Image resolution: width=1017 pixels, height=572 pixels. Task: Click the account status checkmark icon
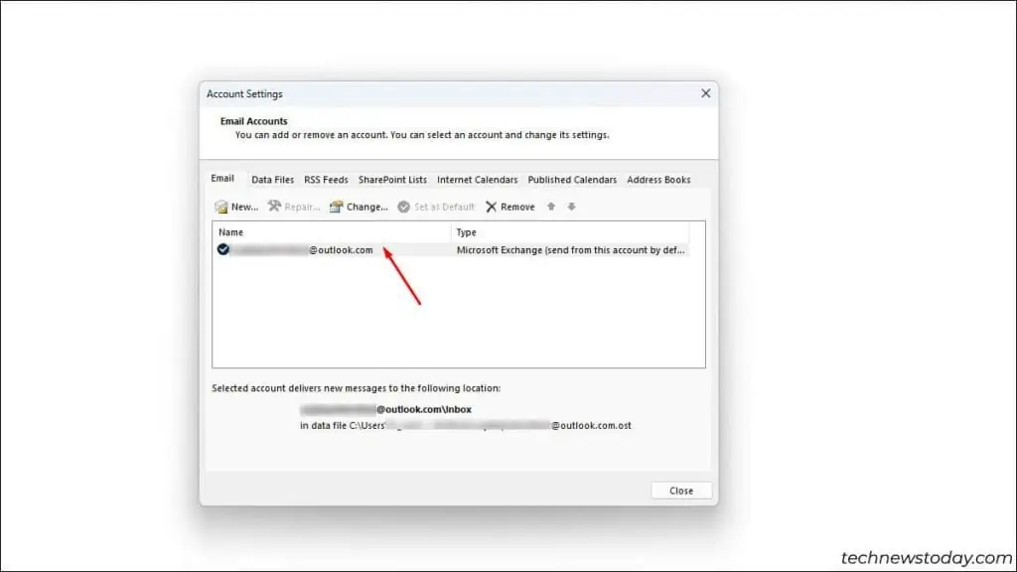(x=222, y=250)
